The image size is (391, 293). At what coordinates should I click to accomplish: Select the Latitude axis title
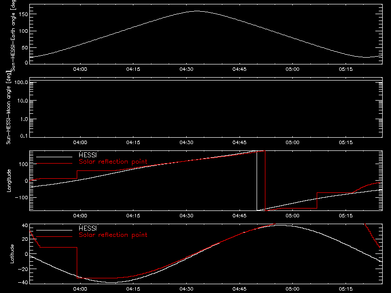pyautogui.click(x=12, y=253)
